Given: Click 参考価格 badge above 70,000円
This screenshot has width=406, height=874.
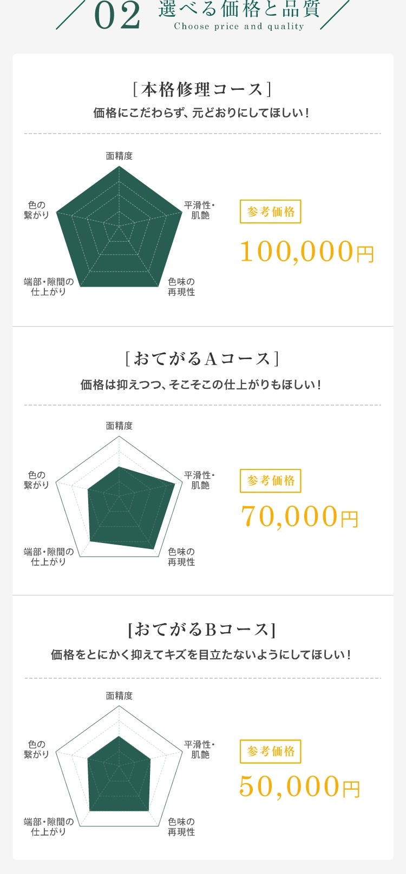Looking at the screenshot, I should pyautogui.click(x=270, y=480).
